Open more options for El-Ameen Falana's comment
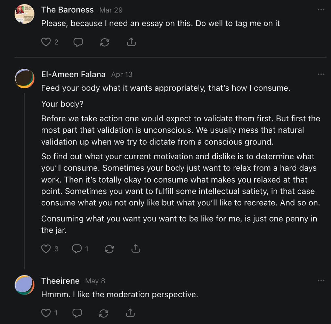The width and height of the screenshot is (331, 324). point(321,74)
